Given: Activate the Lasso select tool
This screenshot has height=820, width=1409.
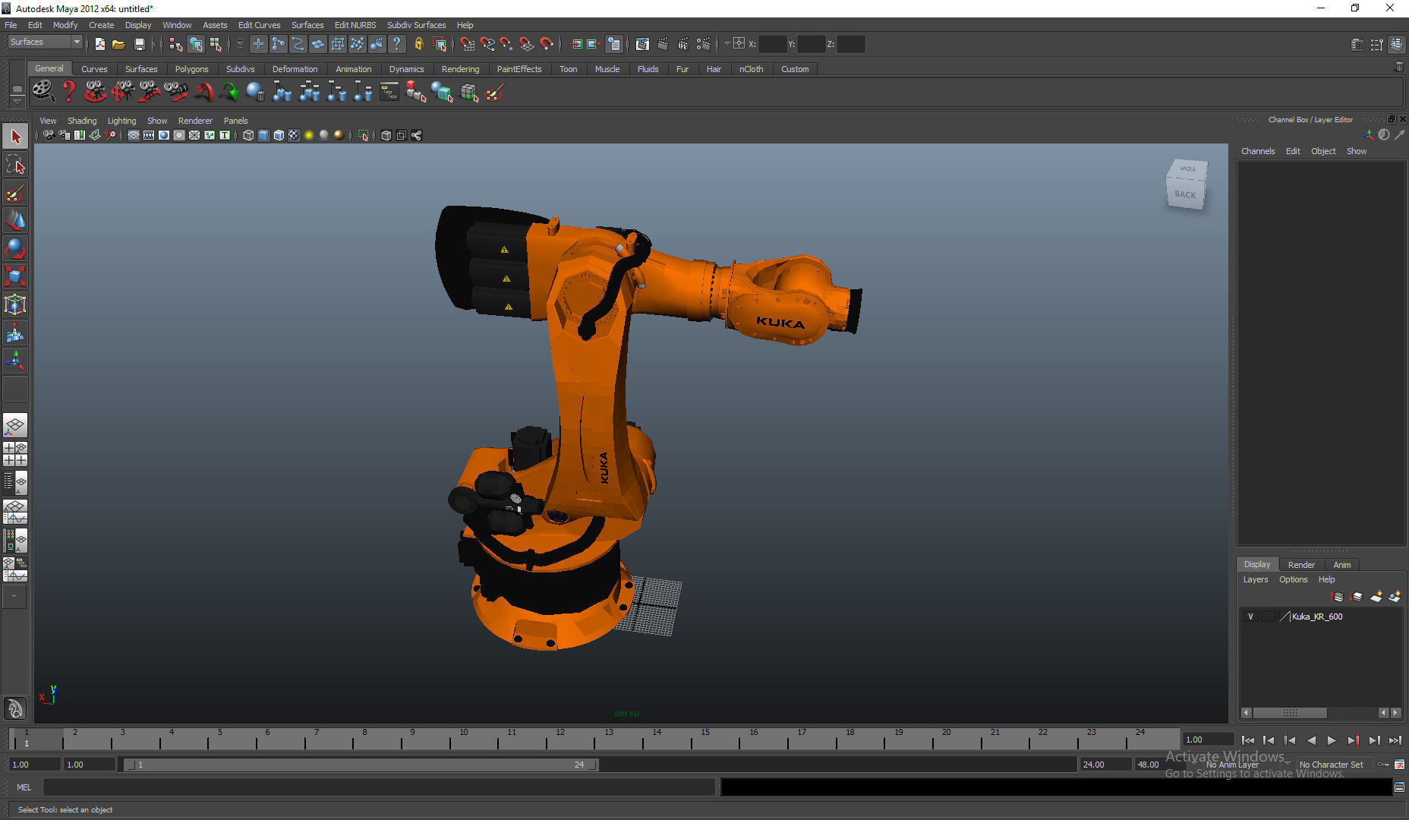Looking at the screenshot, I should (x=15, y=165).
